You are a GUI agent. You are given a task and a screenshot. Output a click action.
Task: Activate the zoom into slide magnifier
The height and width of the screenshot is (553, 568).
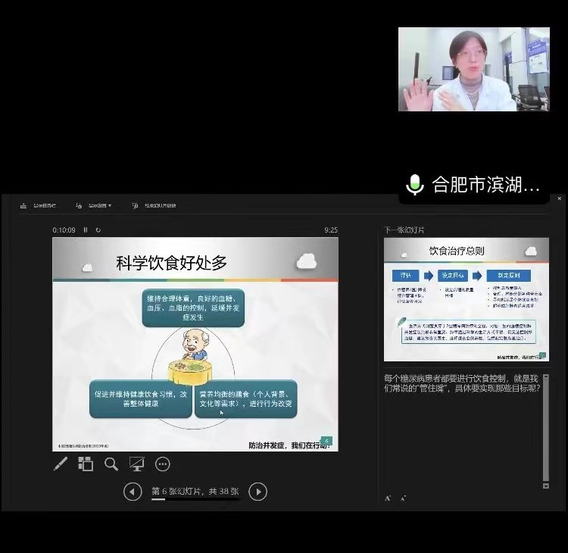(111, 464)
